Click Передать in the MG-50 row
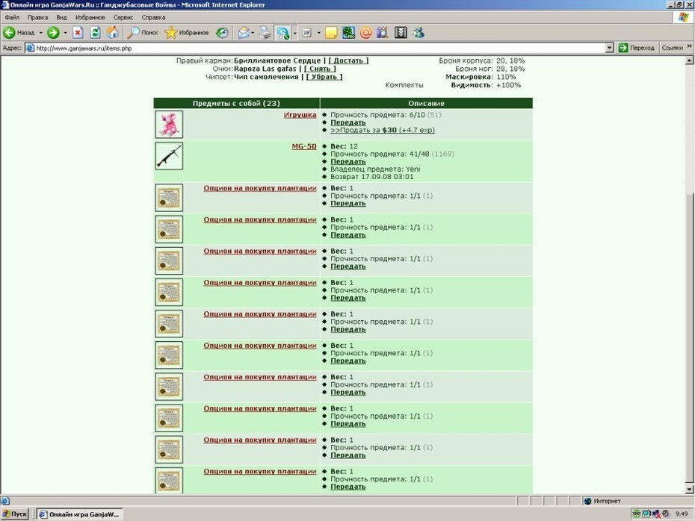695x521 pixels. [348, 162]
